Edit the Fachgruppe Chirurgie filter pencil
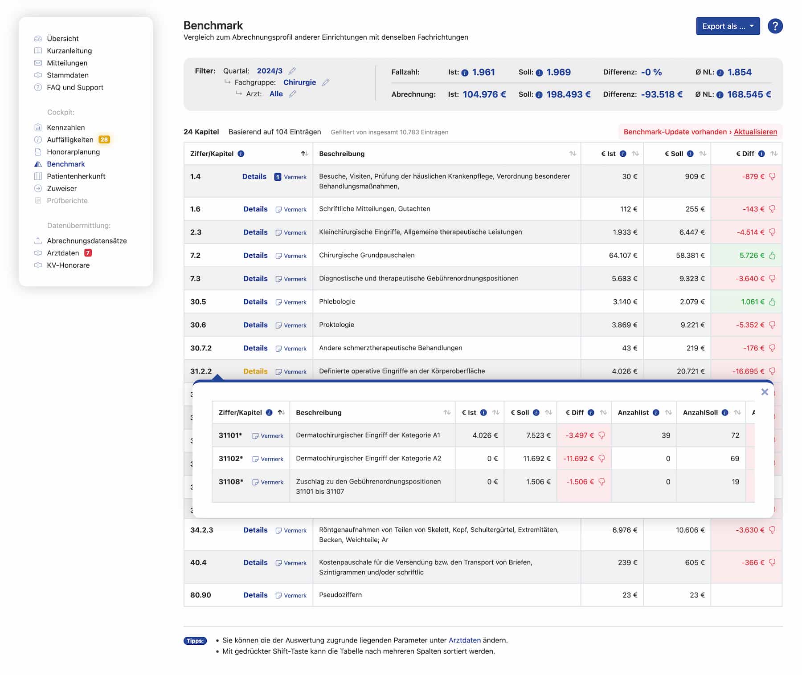The height and width of the screenshot is (675, 802). (326, 82)
